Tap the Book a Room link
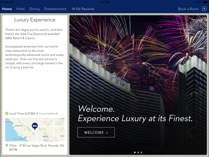The height and width of the screenshot is (157, 209). coord(188,9)
